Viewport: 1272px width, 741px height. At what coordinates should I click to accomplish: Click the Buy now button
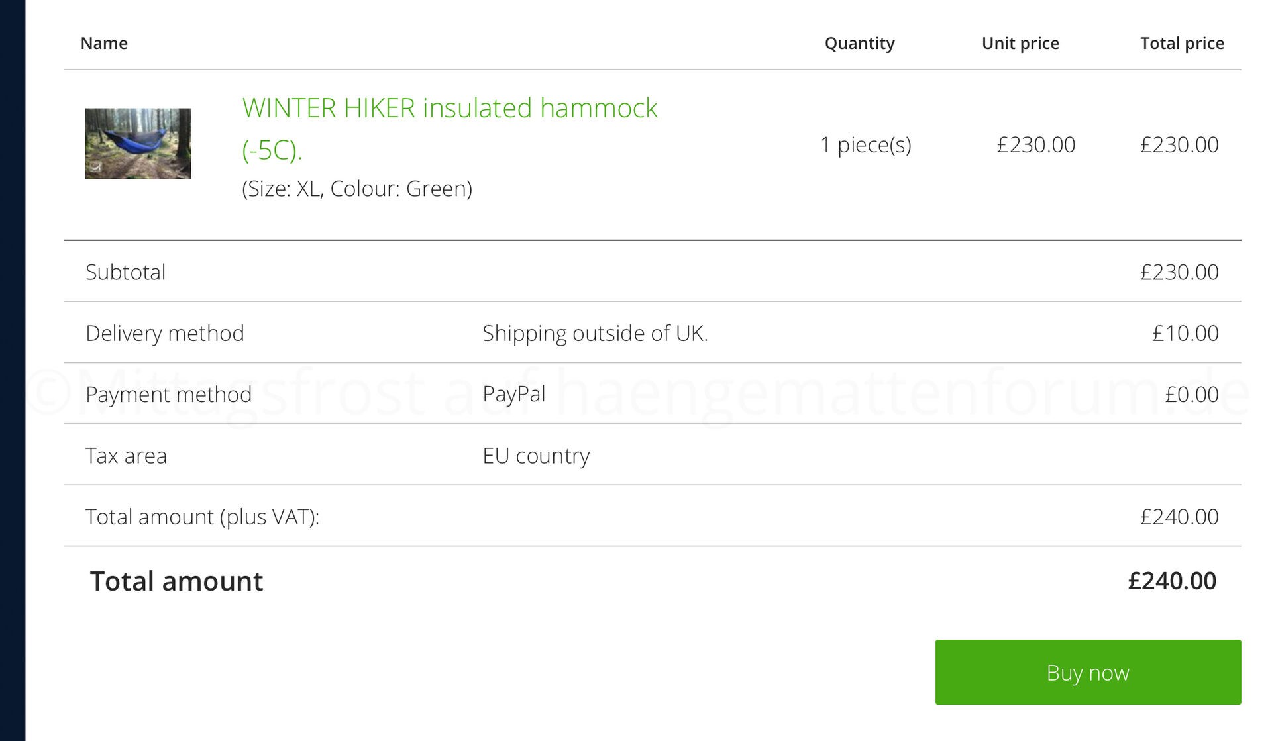tap(1088, 672)
